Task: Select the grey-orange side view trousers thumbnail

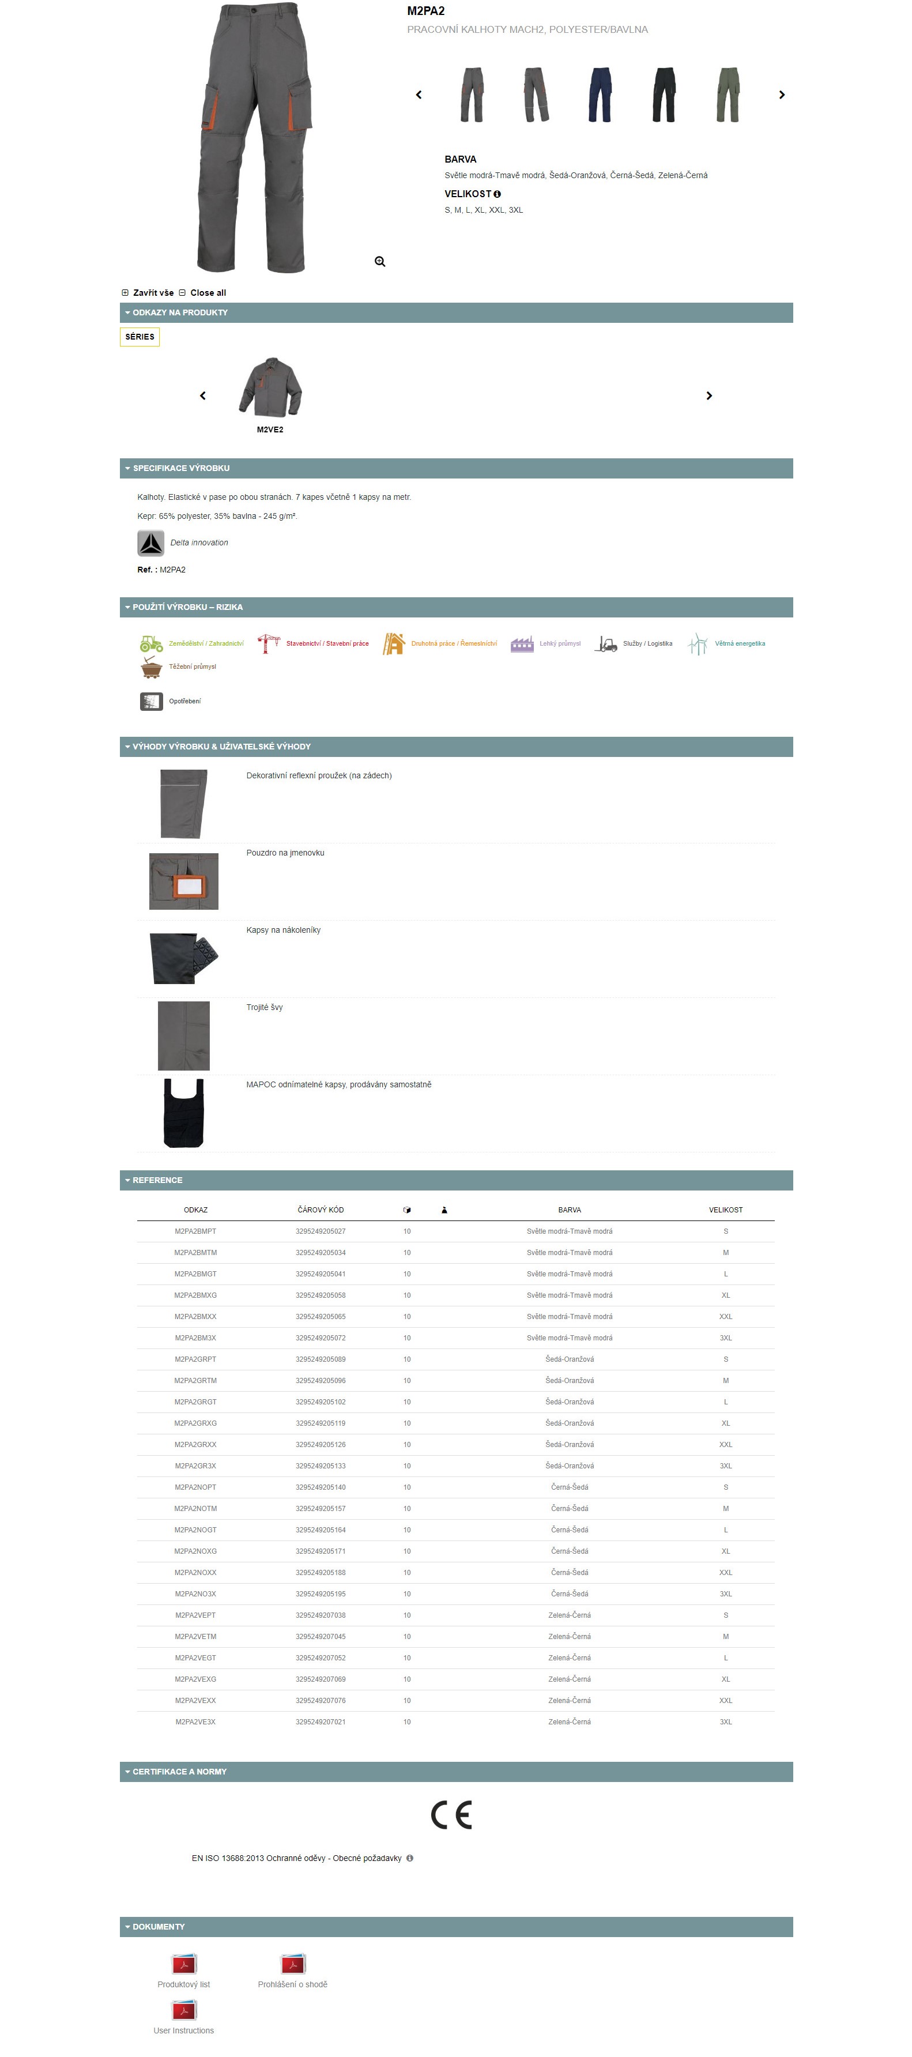Action: coord(536,95)
